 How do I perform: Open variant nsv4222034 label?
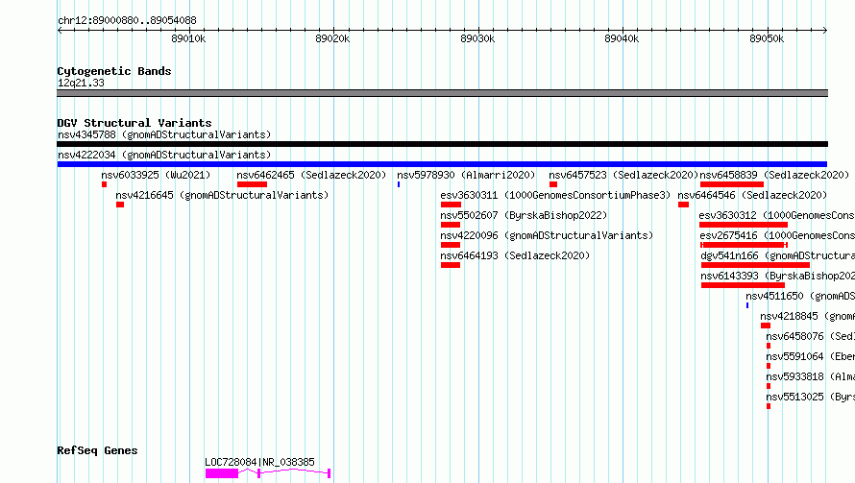click(164, 155)
